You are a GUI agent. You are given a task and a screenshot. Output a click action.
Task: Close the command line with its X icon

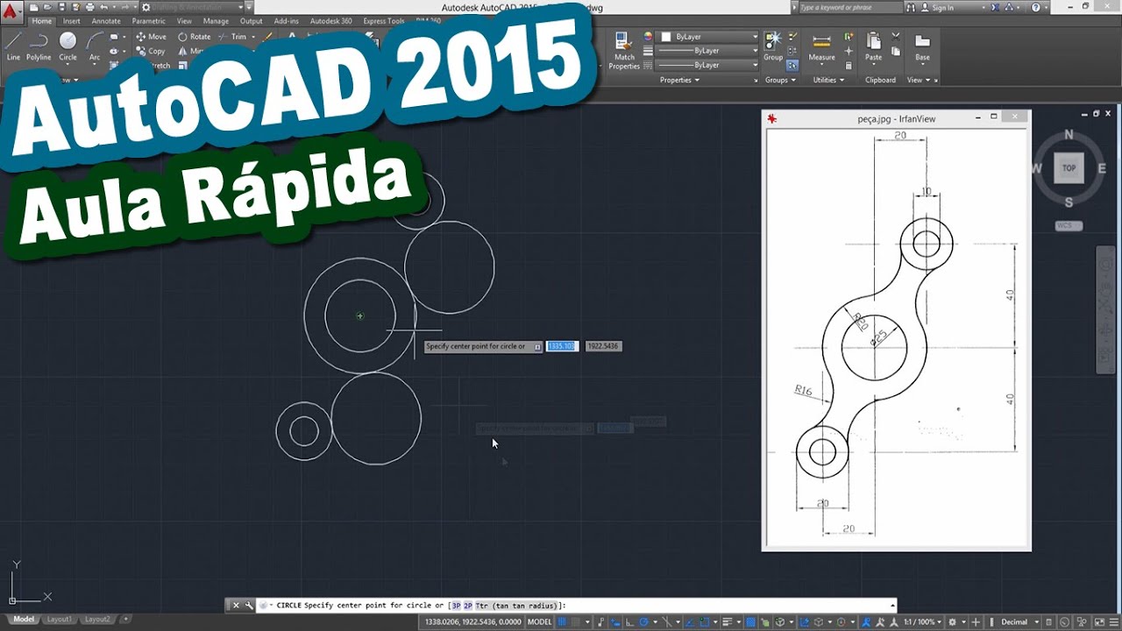pos(236,605)
